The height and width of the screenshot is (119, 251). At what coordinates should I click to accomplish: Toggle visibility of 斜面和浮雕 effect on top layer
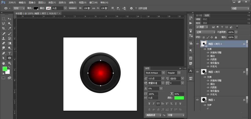[x=208, y=52]
